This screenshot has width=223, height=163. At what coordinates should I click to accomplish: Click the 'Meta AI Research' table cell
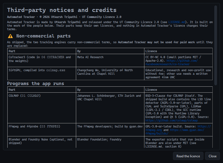point(110,60)
